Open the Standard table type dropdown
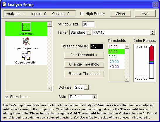 (80, 32)
